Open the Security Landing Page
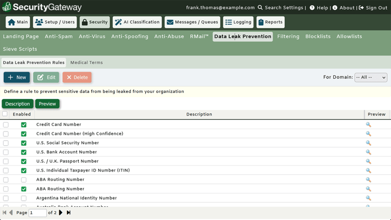The height and width of the screenshot is (220, 391). click(x=21, y=36)
